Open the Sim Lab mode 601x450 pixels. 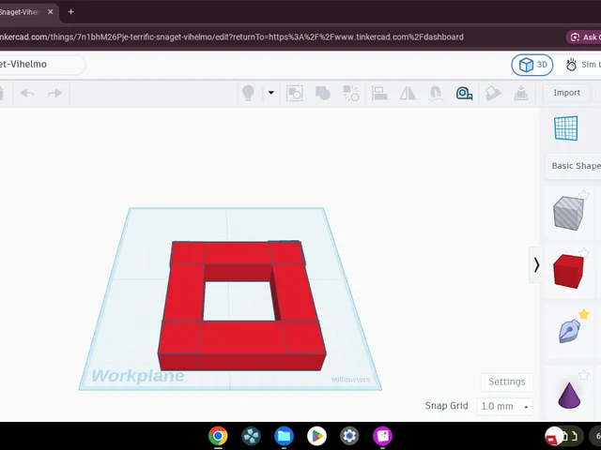pyautogui.click(x=582, y=65)
